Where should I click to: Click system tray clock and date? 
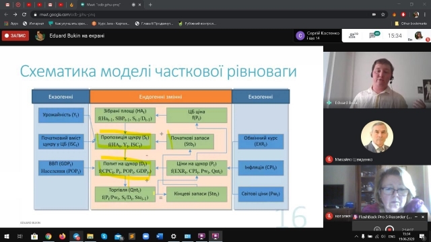point(407,236)
